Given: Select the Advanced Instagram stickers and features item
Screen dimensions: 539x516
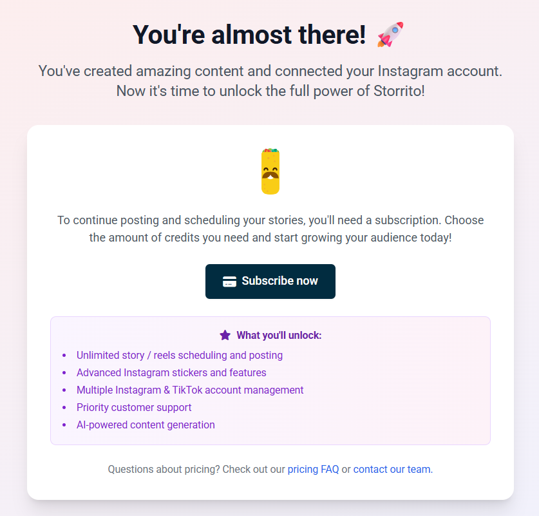Looking at the screenshot, I should pyautogui.click(x=171, y=372).
